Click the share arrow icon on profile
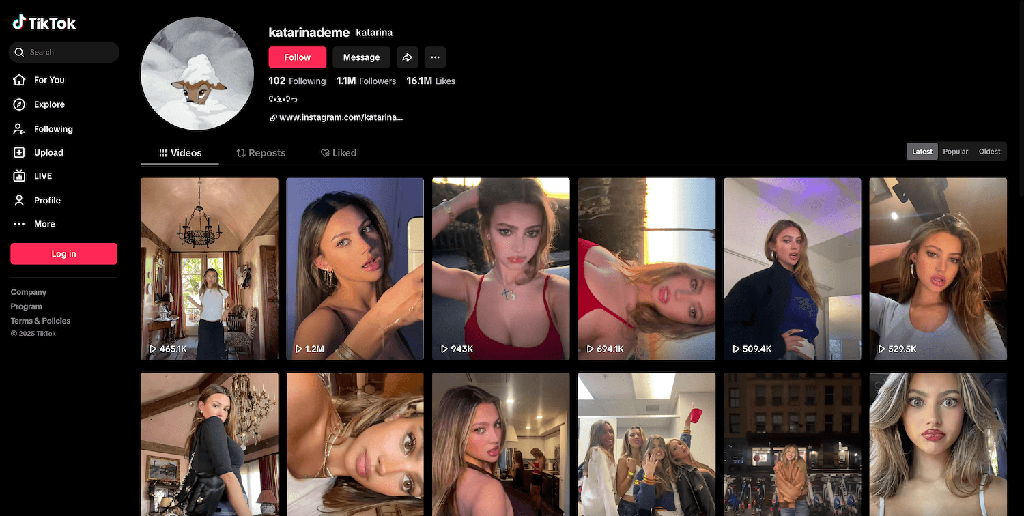 click(408, 57)
